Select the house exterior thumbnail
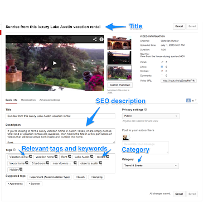The height and width of the screenshot is (207, 223). pos(119,43)
